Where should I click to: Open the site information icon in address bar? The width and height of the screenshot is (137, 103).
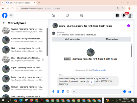(x=18, y=9)
